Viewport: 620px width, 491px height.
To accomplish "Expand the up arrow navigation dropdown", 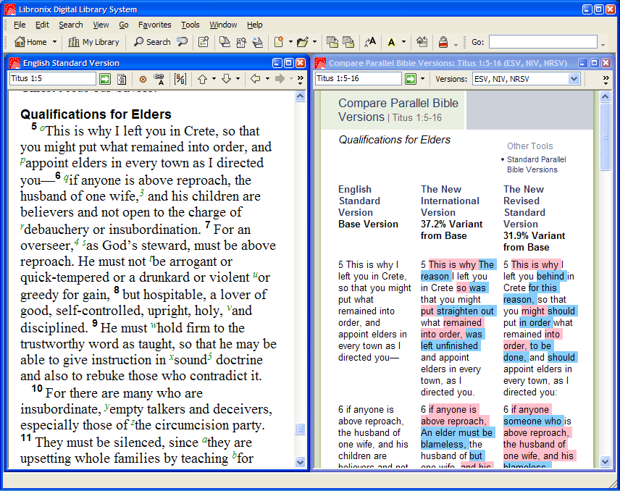I will coord(214,79).
